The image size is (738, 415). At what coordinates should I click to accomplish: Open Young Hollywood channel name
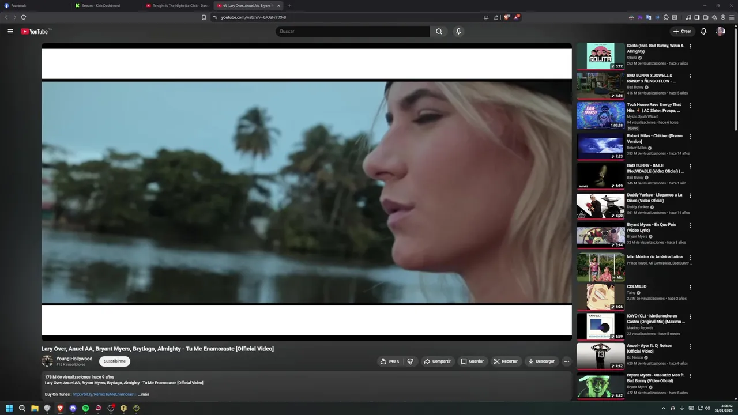[x=74, y=359]
